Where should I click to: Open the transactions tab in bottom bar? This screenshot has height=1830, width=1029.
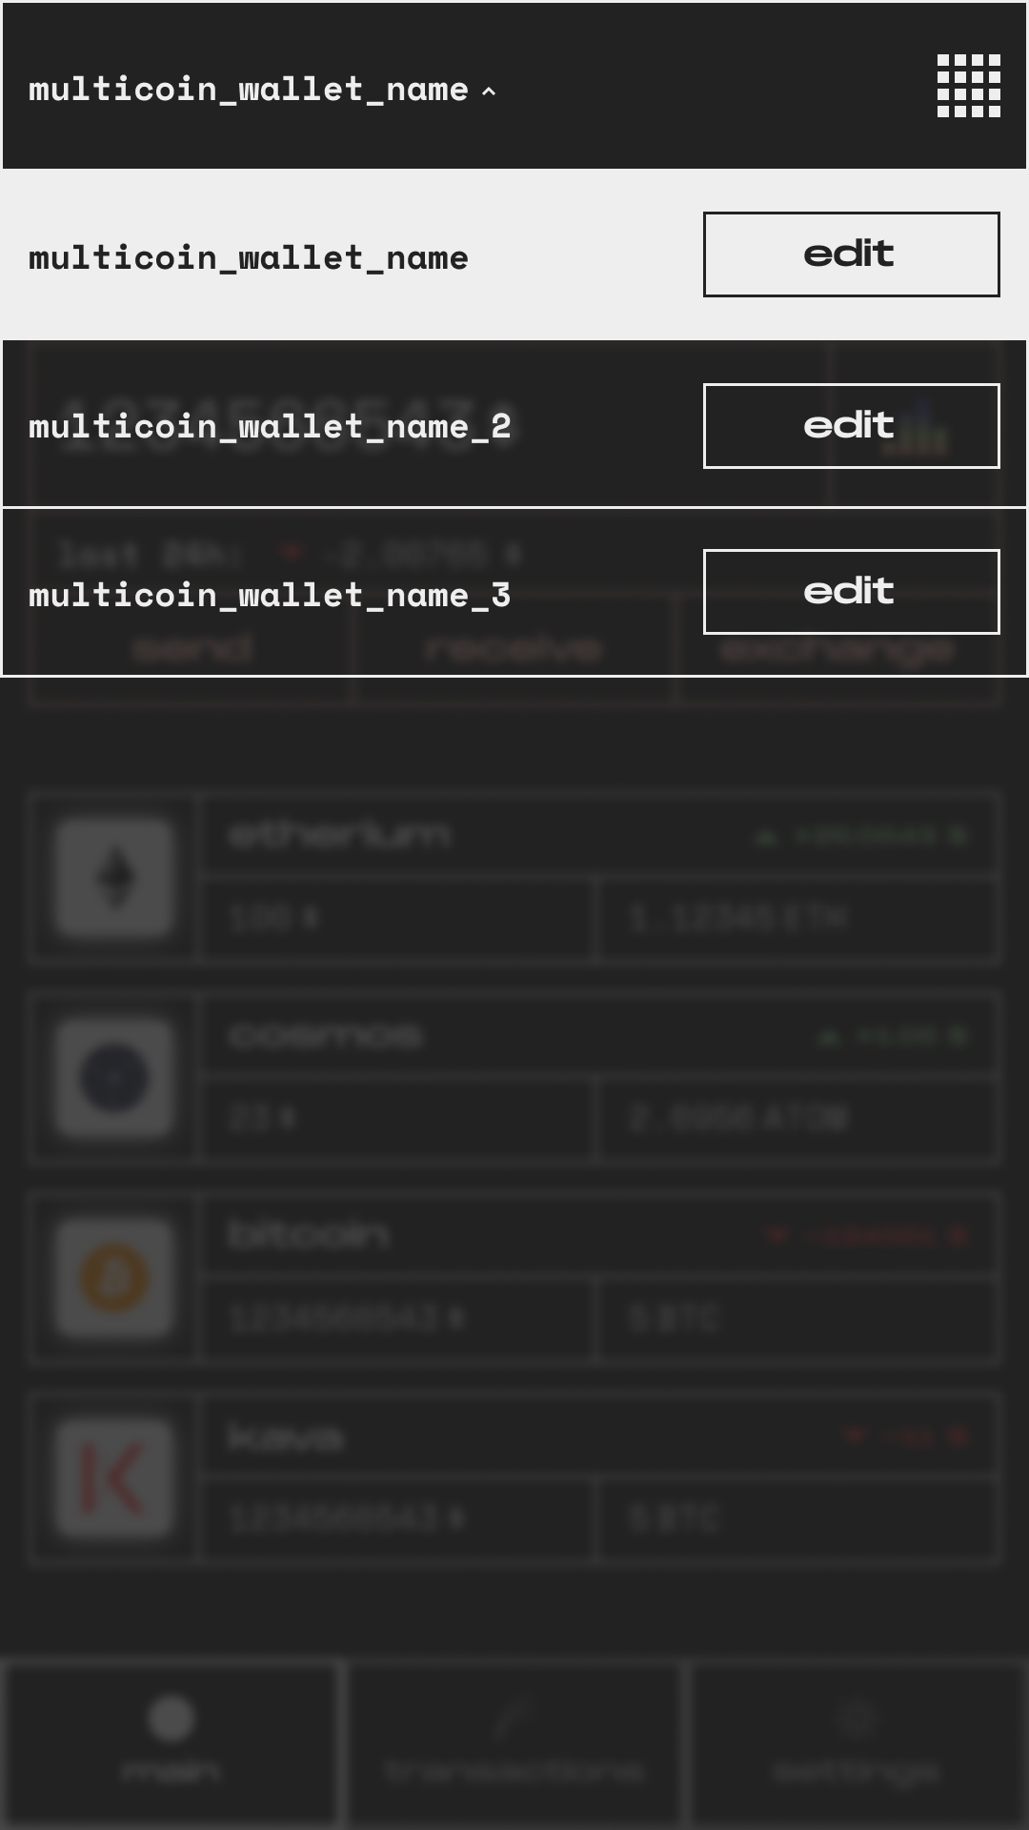point(514,1744)
